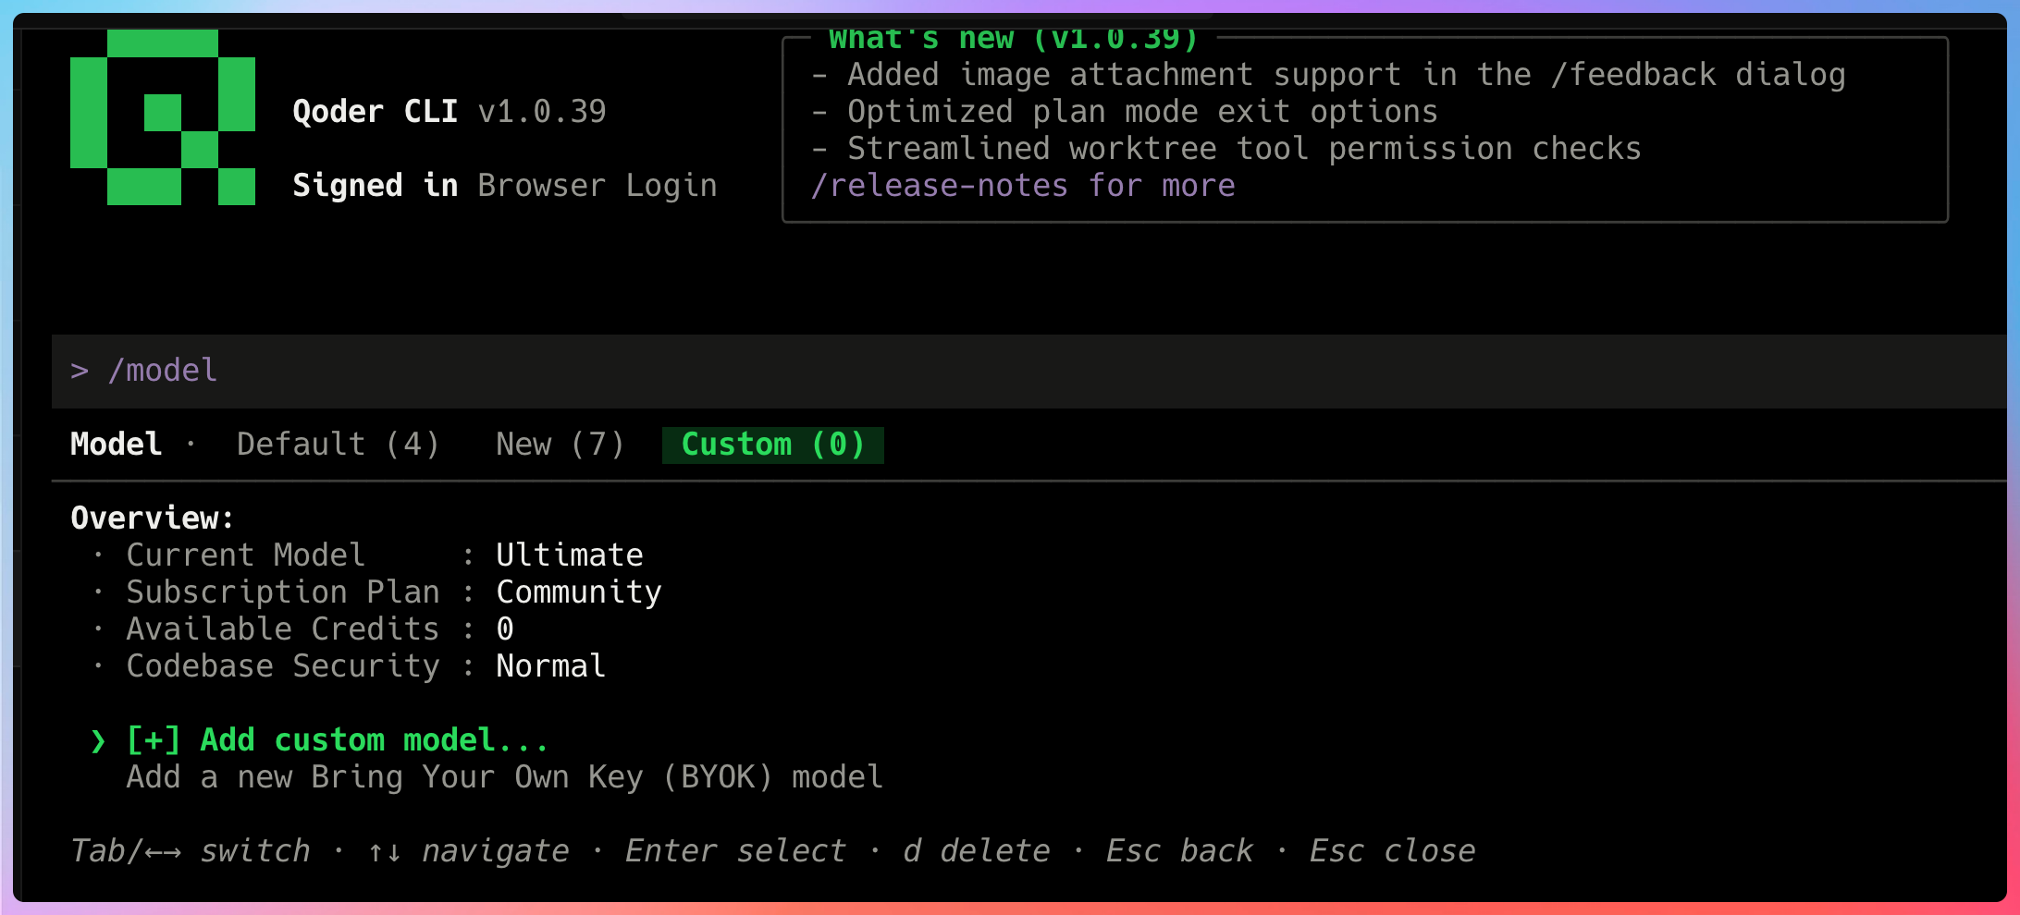The width and height of the screenshot is (2020, 915).
Task: Click the green Qoder pixel logo
Action: [x=163, y=117]
